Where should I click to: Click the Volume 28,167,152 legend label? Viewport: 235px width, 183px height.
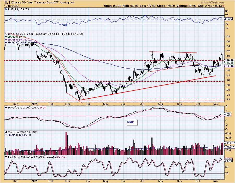pyautogui.click(x=22, y=132)
